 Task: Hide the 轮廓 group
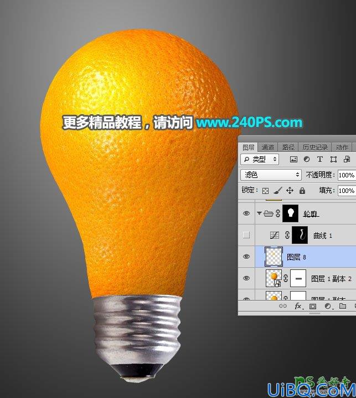(246, 213)
